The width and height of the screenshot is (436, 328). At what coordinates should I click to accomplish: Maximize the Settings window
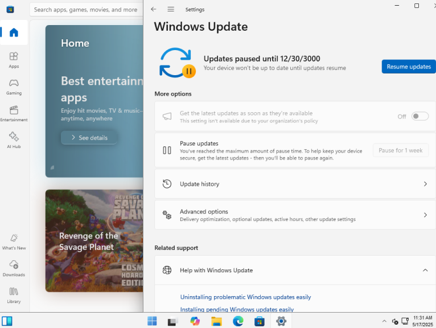point(417,6)
